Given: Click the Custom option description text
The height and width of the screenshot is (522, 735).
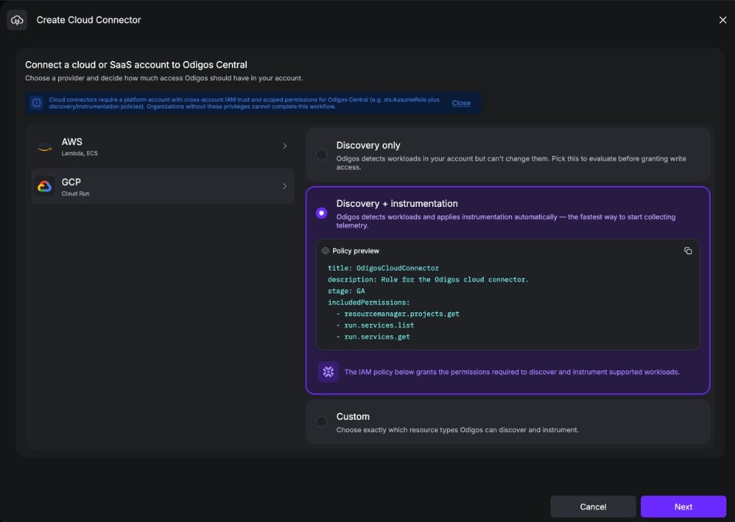Looking at the screenshot, I should coord(457,430).
